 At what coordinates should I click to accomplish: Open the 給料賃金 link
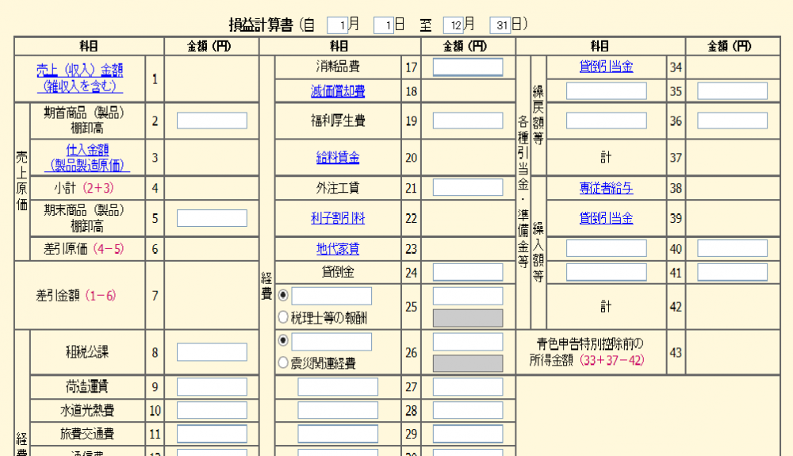pos(338,157)
